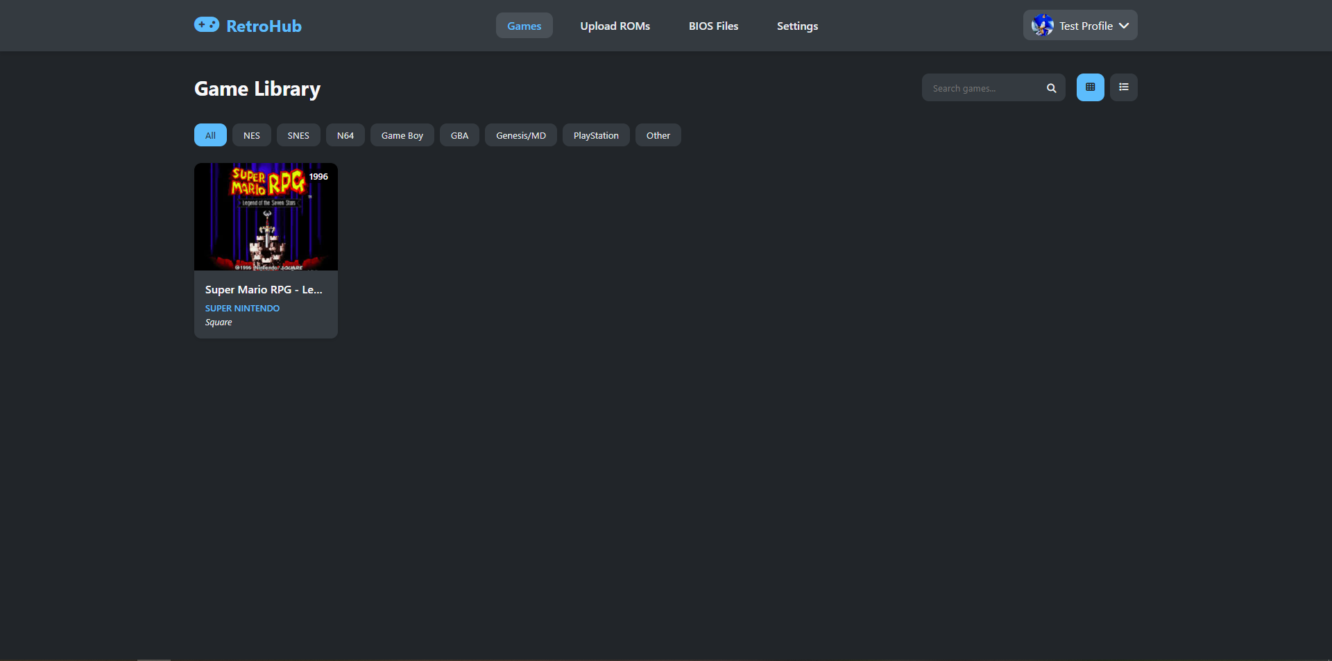The height and width of the screenshot is (661, 1332).
Task: Click the RetroHub gamepad logo icon
Action: (207, 25)
